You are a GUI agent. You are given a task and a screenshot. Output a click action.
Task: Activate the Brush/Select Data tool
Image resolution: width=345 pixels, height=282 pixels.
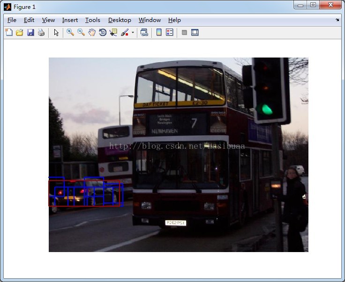tap(125, 32)
